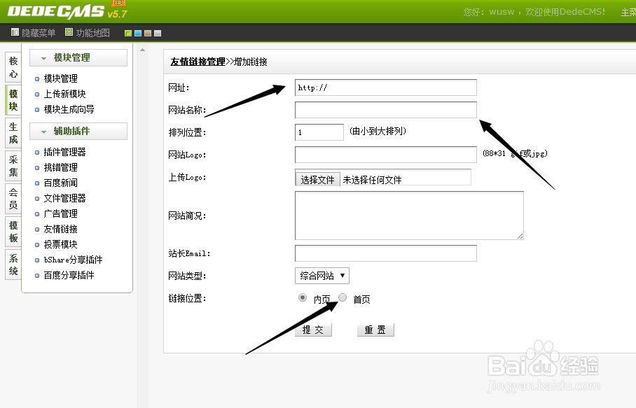Viewport: 636px width, 408px height.
Task: Select the 首页 link position radio button
Action: [343, 297]
